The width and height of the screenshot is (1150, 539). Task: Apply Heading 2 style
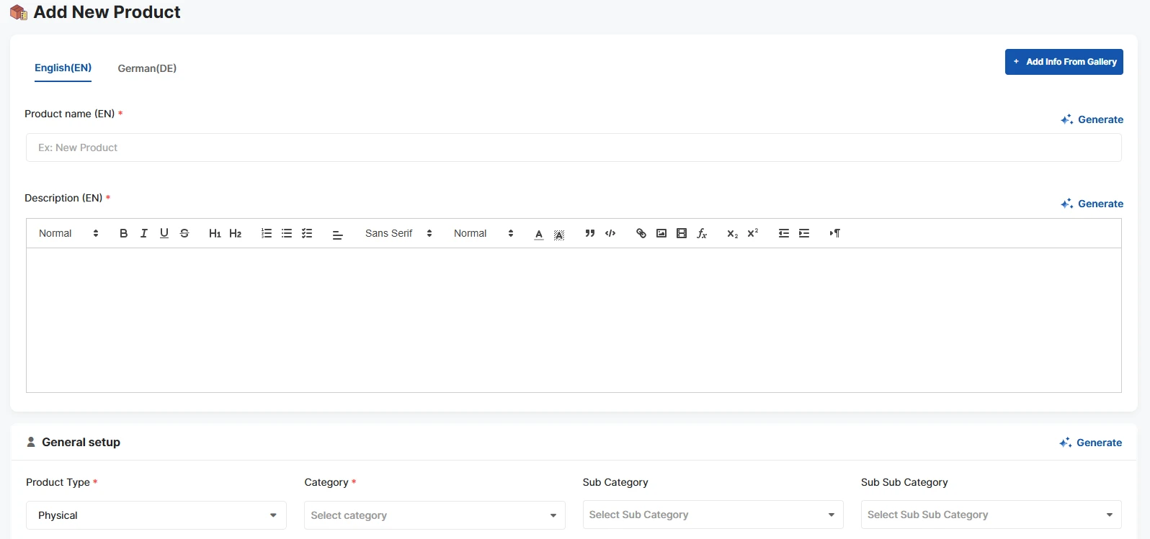click(235, 233)
